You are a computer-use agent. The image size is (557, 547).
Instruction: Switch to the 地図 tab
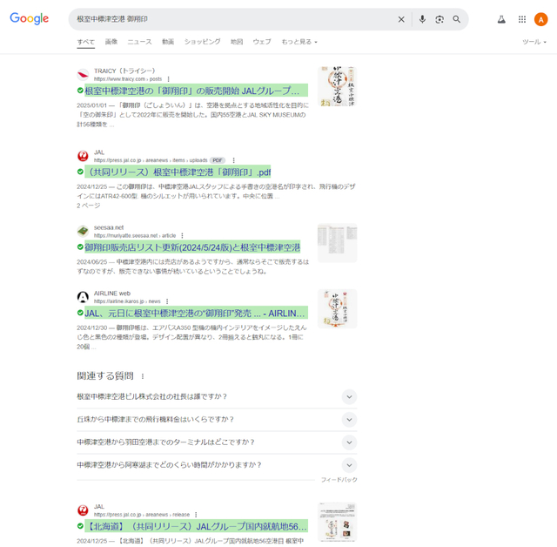tap(237, 42)
